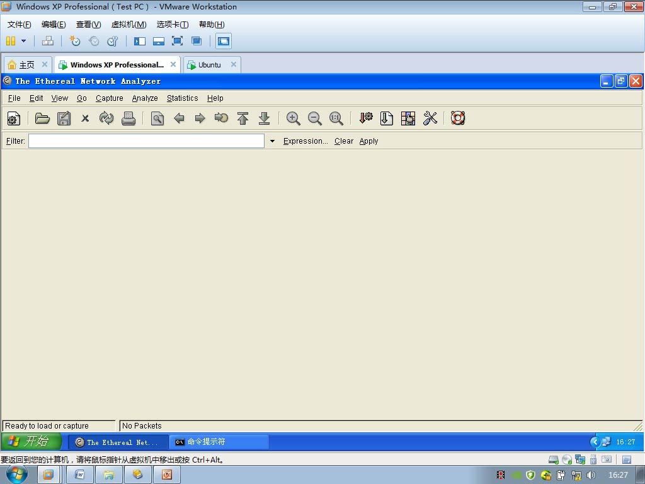Open VMware 文件(F) menu
This screenshot has height=484, width=645.
[x=20, y=25]
